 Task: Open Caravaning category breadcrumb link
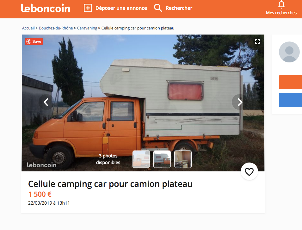coord(87,28)
